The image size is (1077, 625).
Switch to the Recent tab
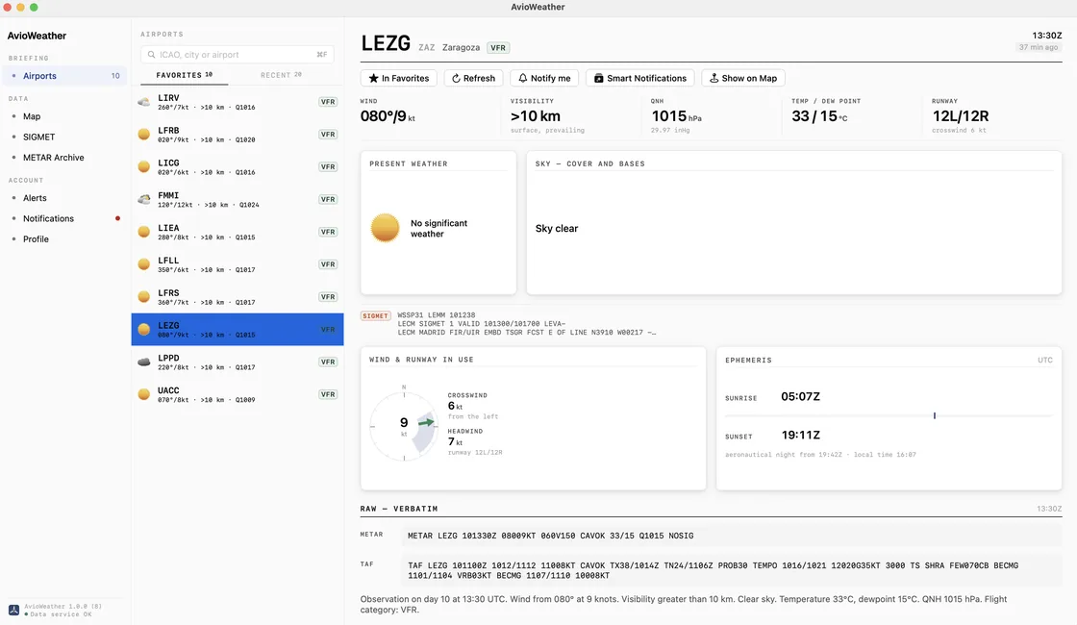(x=281, y=75)
